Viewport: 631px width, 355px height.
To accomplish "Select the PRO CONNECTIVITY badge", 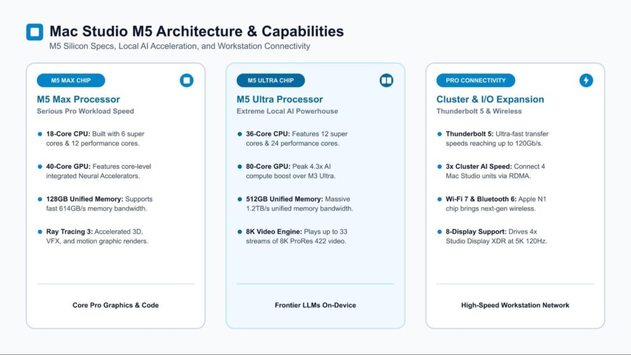I will tap(476, 81).
